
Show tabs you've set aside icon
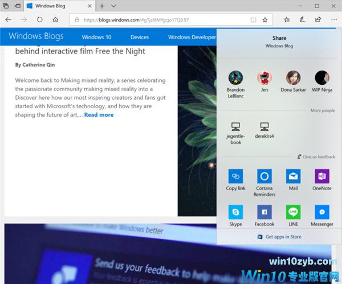pyautogui.click(x=6, y=6)
